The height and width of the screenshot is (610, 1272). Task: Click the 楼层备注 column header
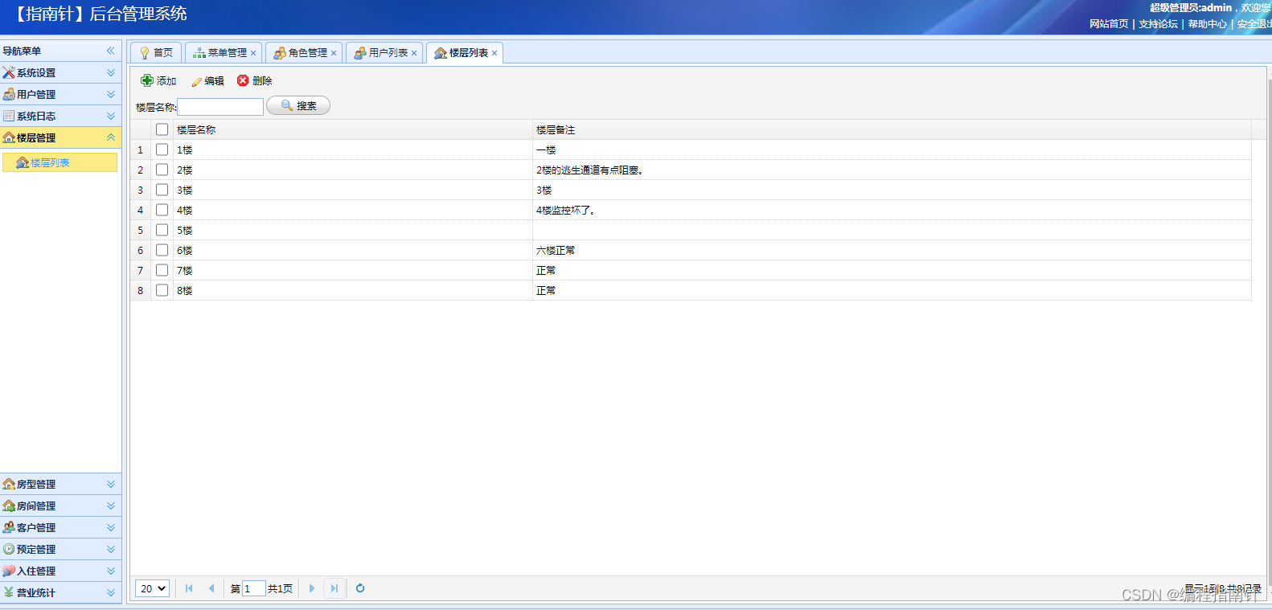click(892, 129)
